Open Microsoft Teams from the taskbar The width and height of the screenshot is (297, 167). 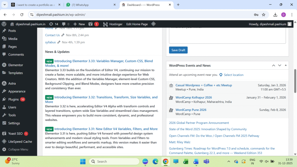[x=206, y=161]
